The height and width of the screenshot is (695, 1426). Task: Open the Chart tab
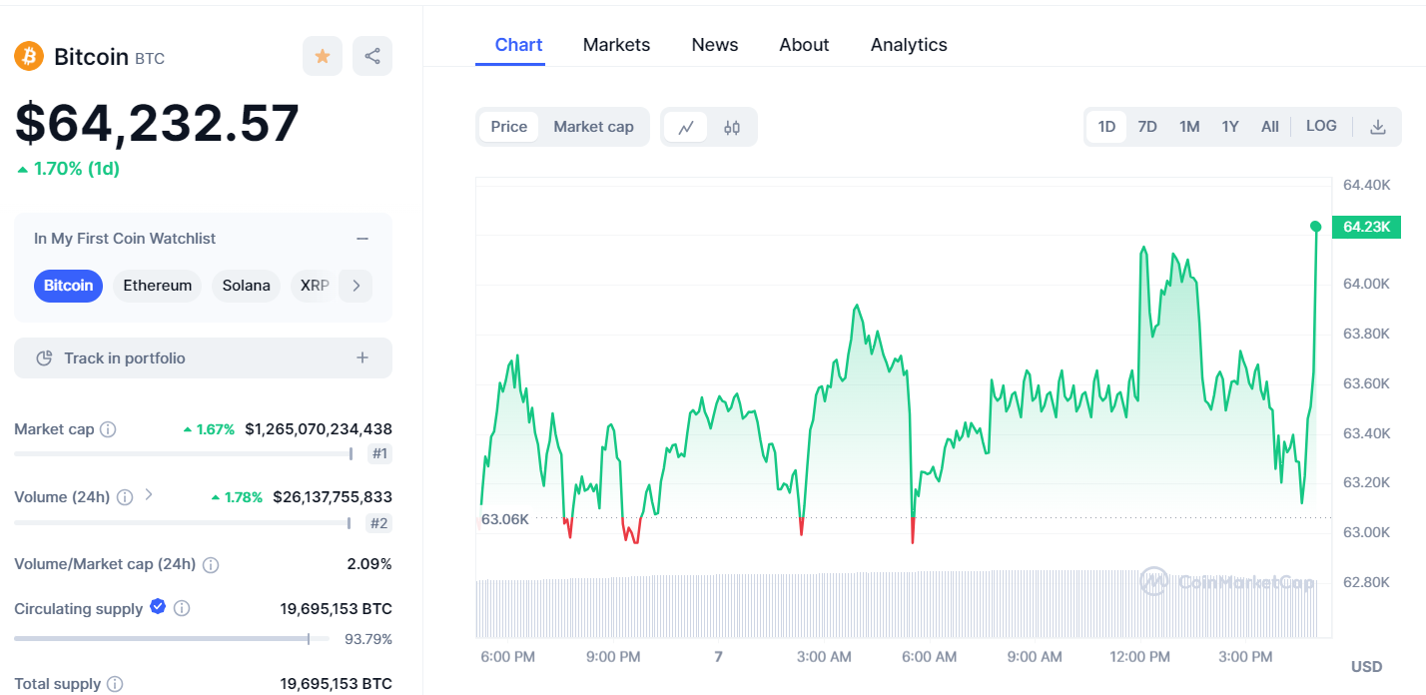pos(519,45)
